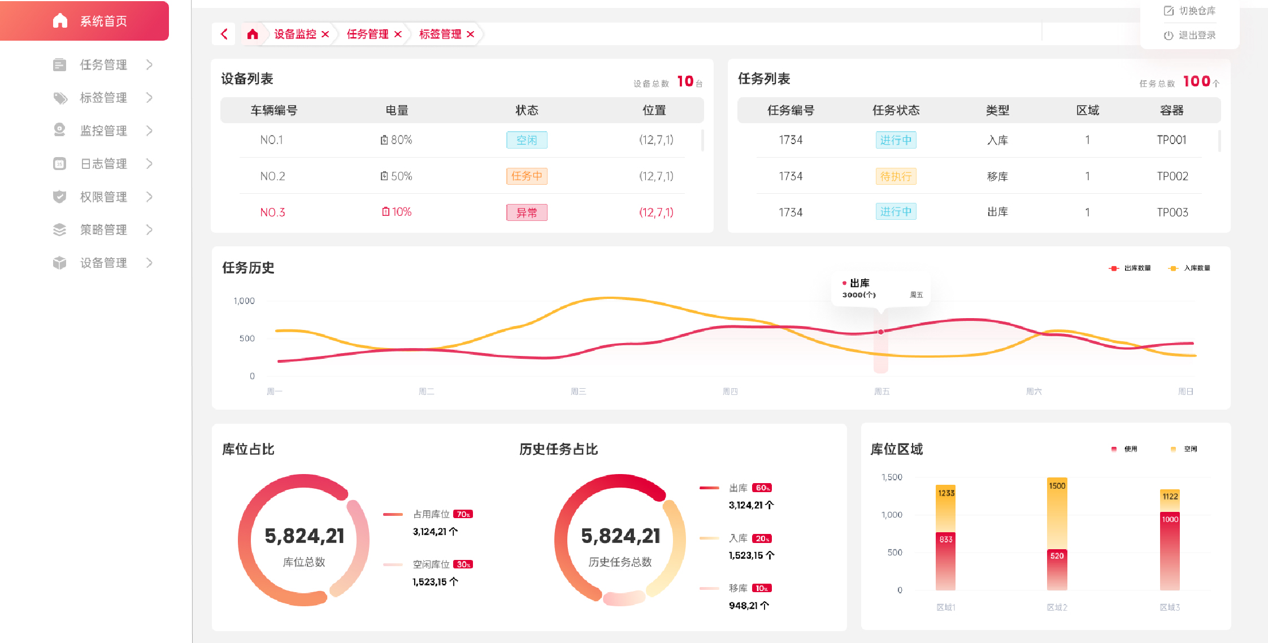Click the task list scrollbar

(1219, 141)
